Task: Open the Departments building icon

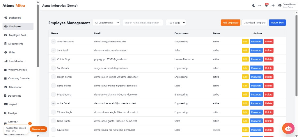Action: pyautogui.click(x=6, y=44)
